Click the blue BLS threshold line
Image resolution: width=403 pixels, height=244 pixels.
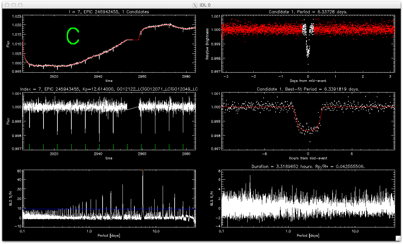tap(100, 209)
